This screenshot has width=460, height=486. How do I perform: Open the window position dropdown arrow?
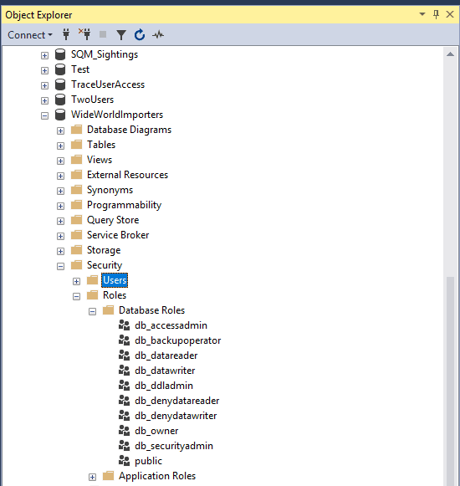[x=422, y=14]
